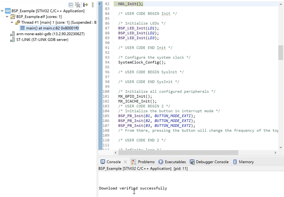This screenshot has height=197, width=284.
Task: Close the Console tab
Action: tap(125, 162)
